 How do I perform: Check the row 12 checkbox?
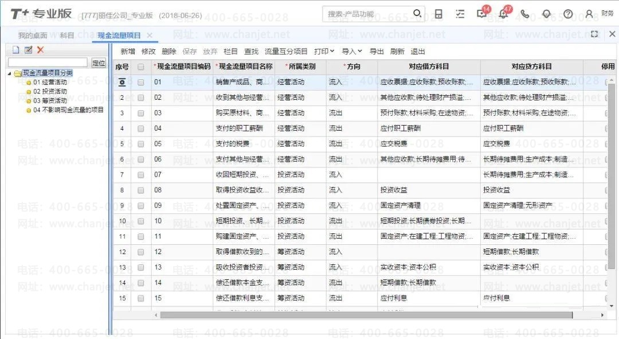[x=140, y=252]
